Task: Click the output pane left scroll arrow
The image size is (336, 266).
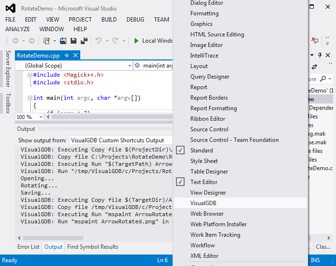Action: (19, 238)
